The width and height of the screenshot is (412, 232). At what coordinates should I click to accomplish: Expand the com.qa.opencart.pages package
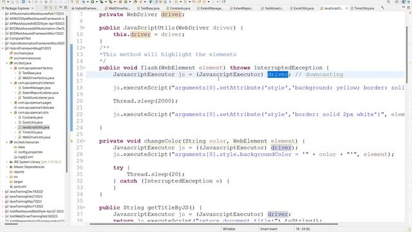pyautogui.click(x=12, y=102)
